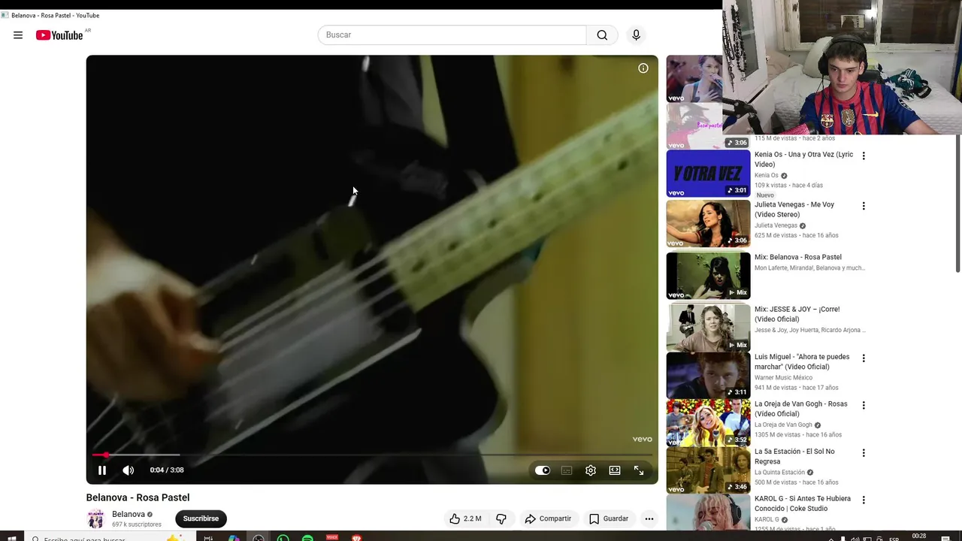Like the video with 2.2 M likes
Viewport: 962px width, 541px height.
tap(465, 518)
